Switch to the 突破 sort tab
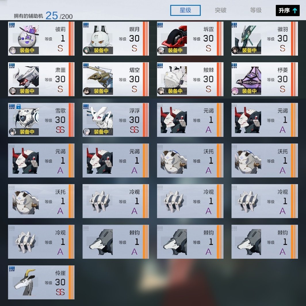306x306 pixels. pos(221,10)
